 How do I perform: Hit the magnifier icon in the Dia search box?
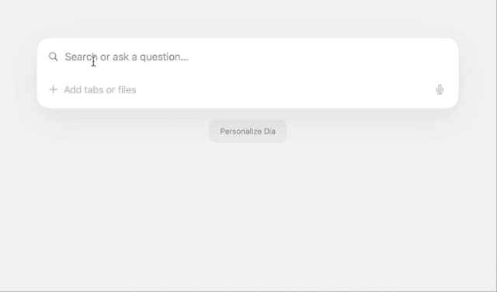pos(54,57)
